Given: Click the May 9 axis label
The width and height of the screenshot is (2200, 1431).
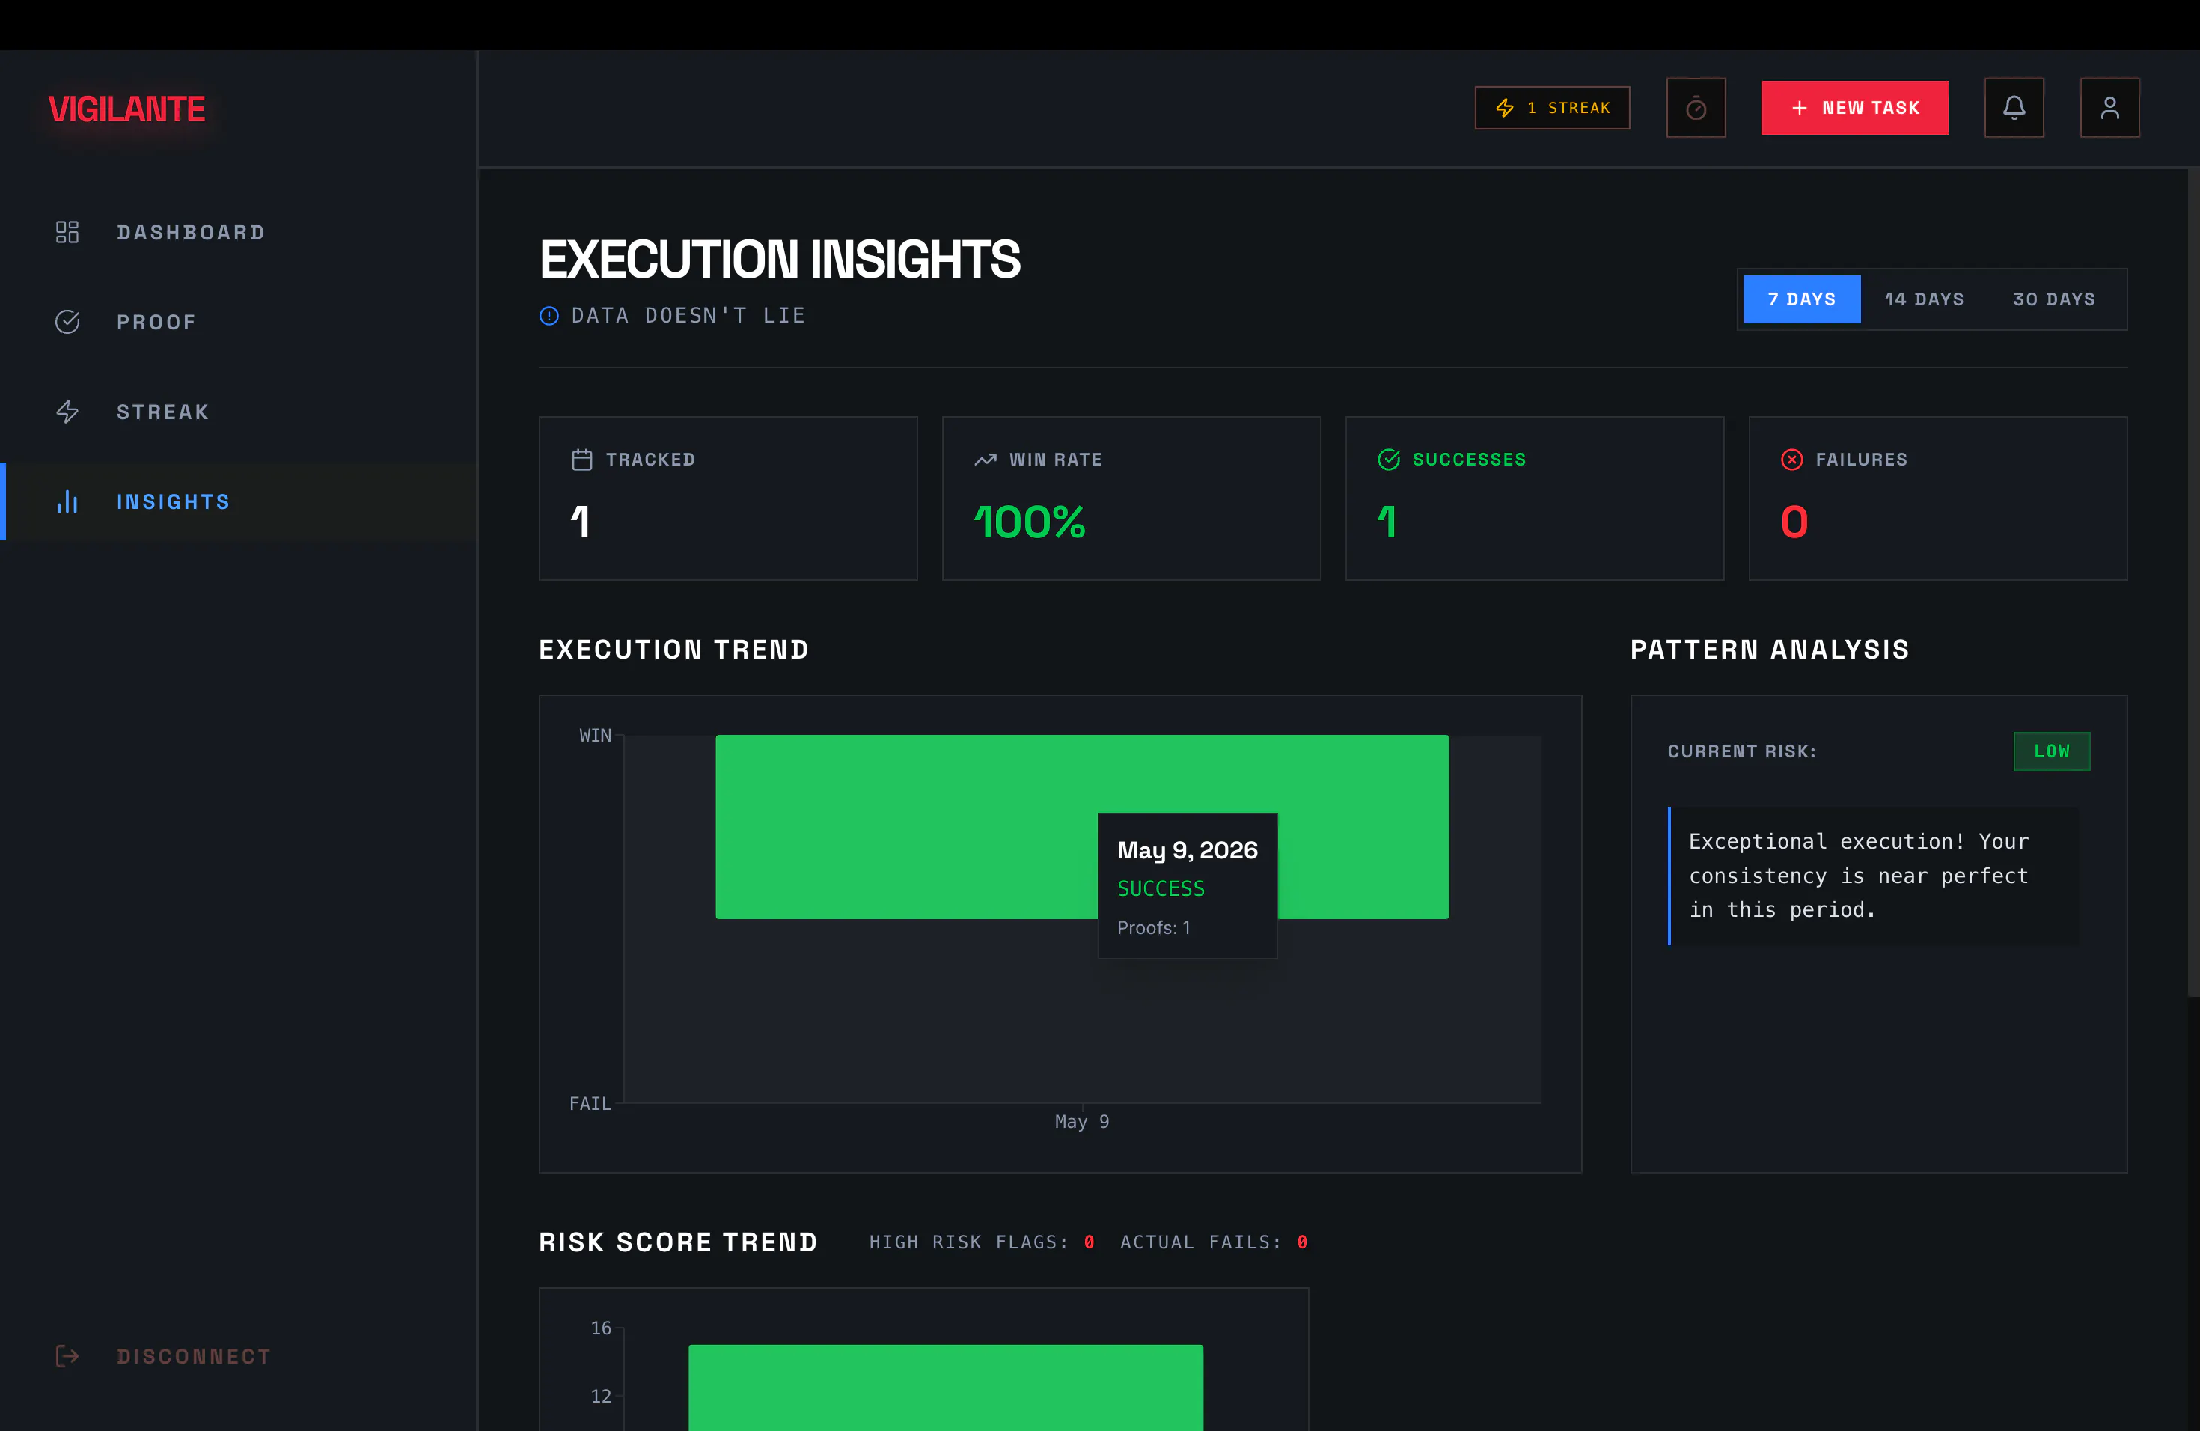Looking at the screenshot, I should (x=1081, y=1121).
